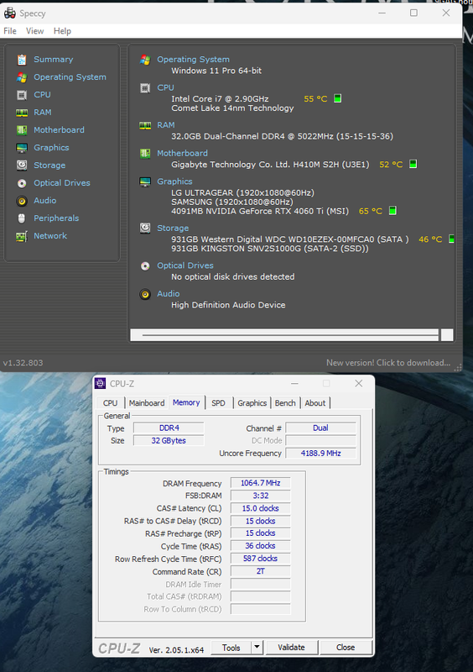Screen dimensions: 473x672
Task: Click New version download link in Speccy
Action: click(388, 363)
